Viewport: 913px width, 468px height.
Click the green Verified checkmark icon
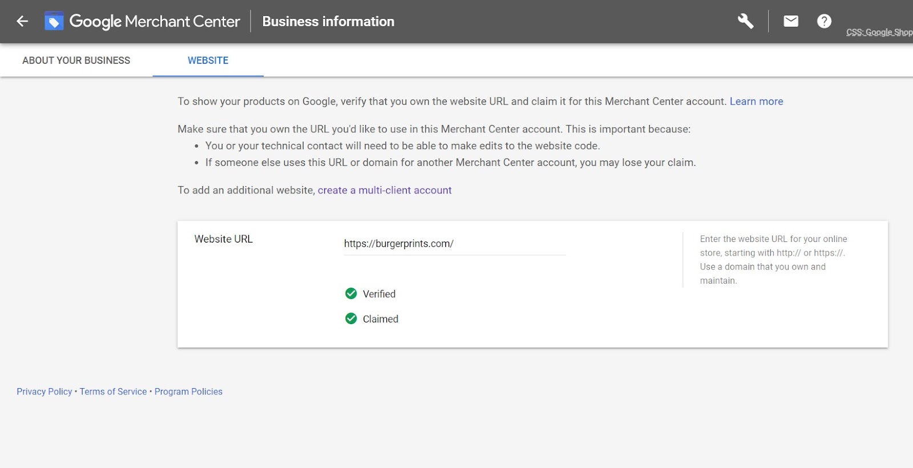(351, 293)
